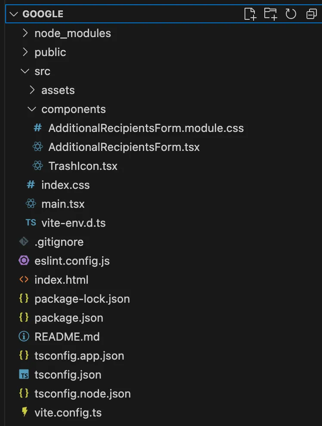Screen dimensions: 322x426
Task: Click the React icon next to TrashIcon.tsx
Action: click(x=37, y=166)
